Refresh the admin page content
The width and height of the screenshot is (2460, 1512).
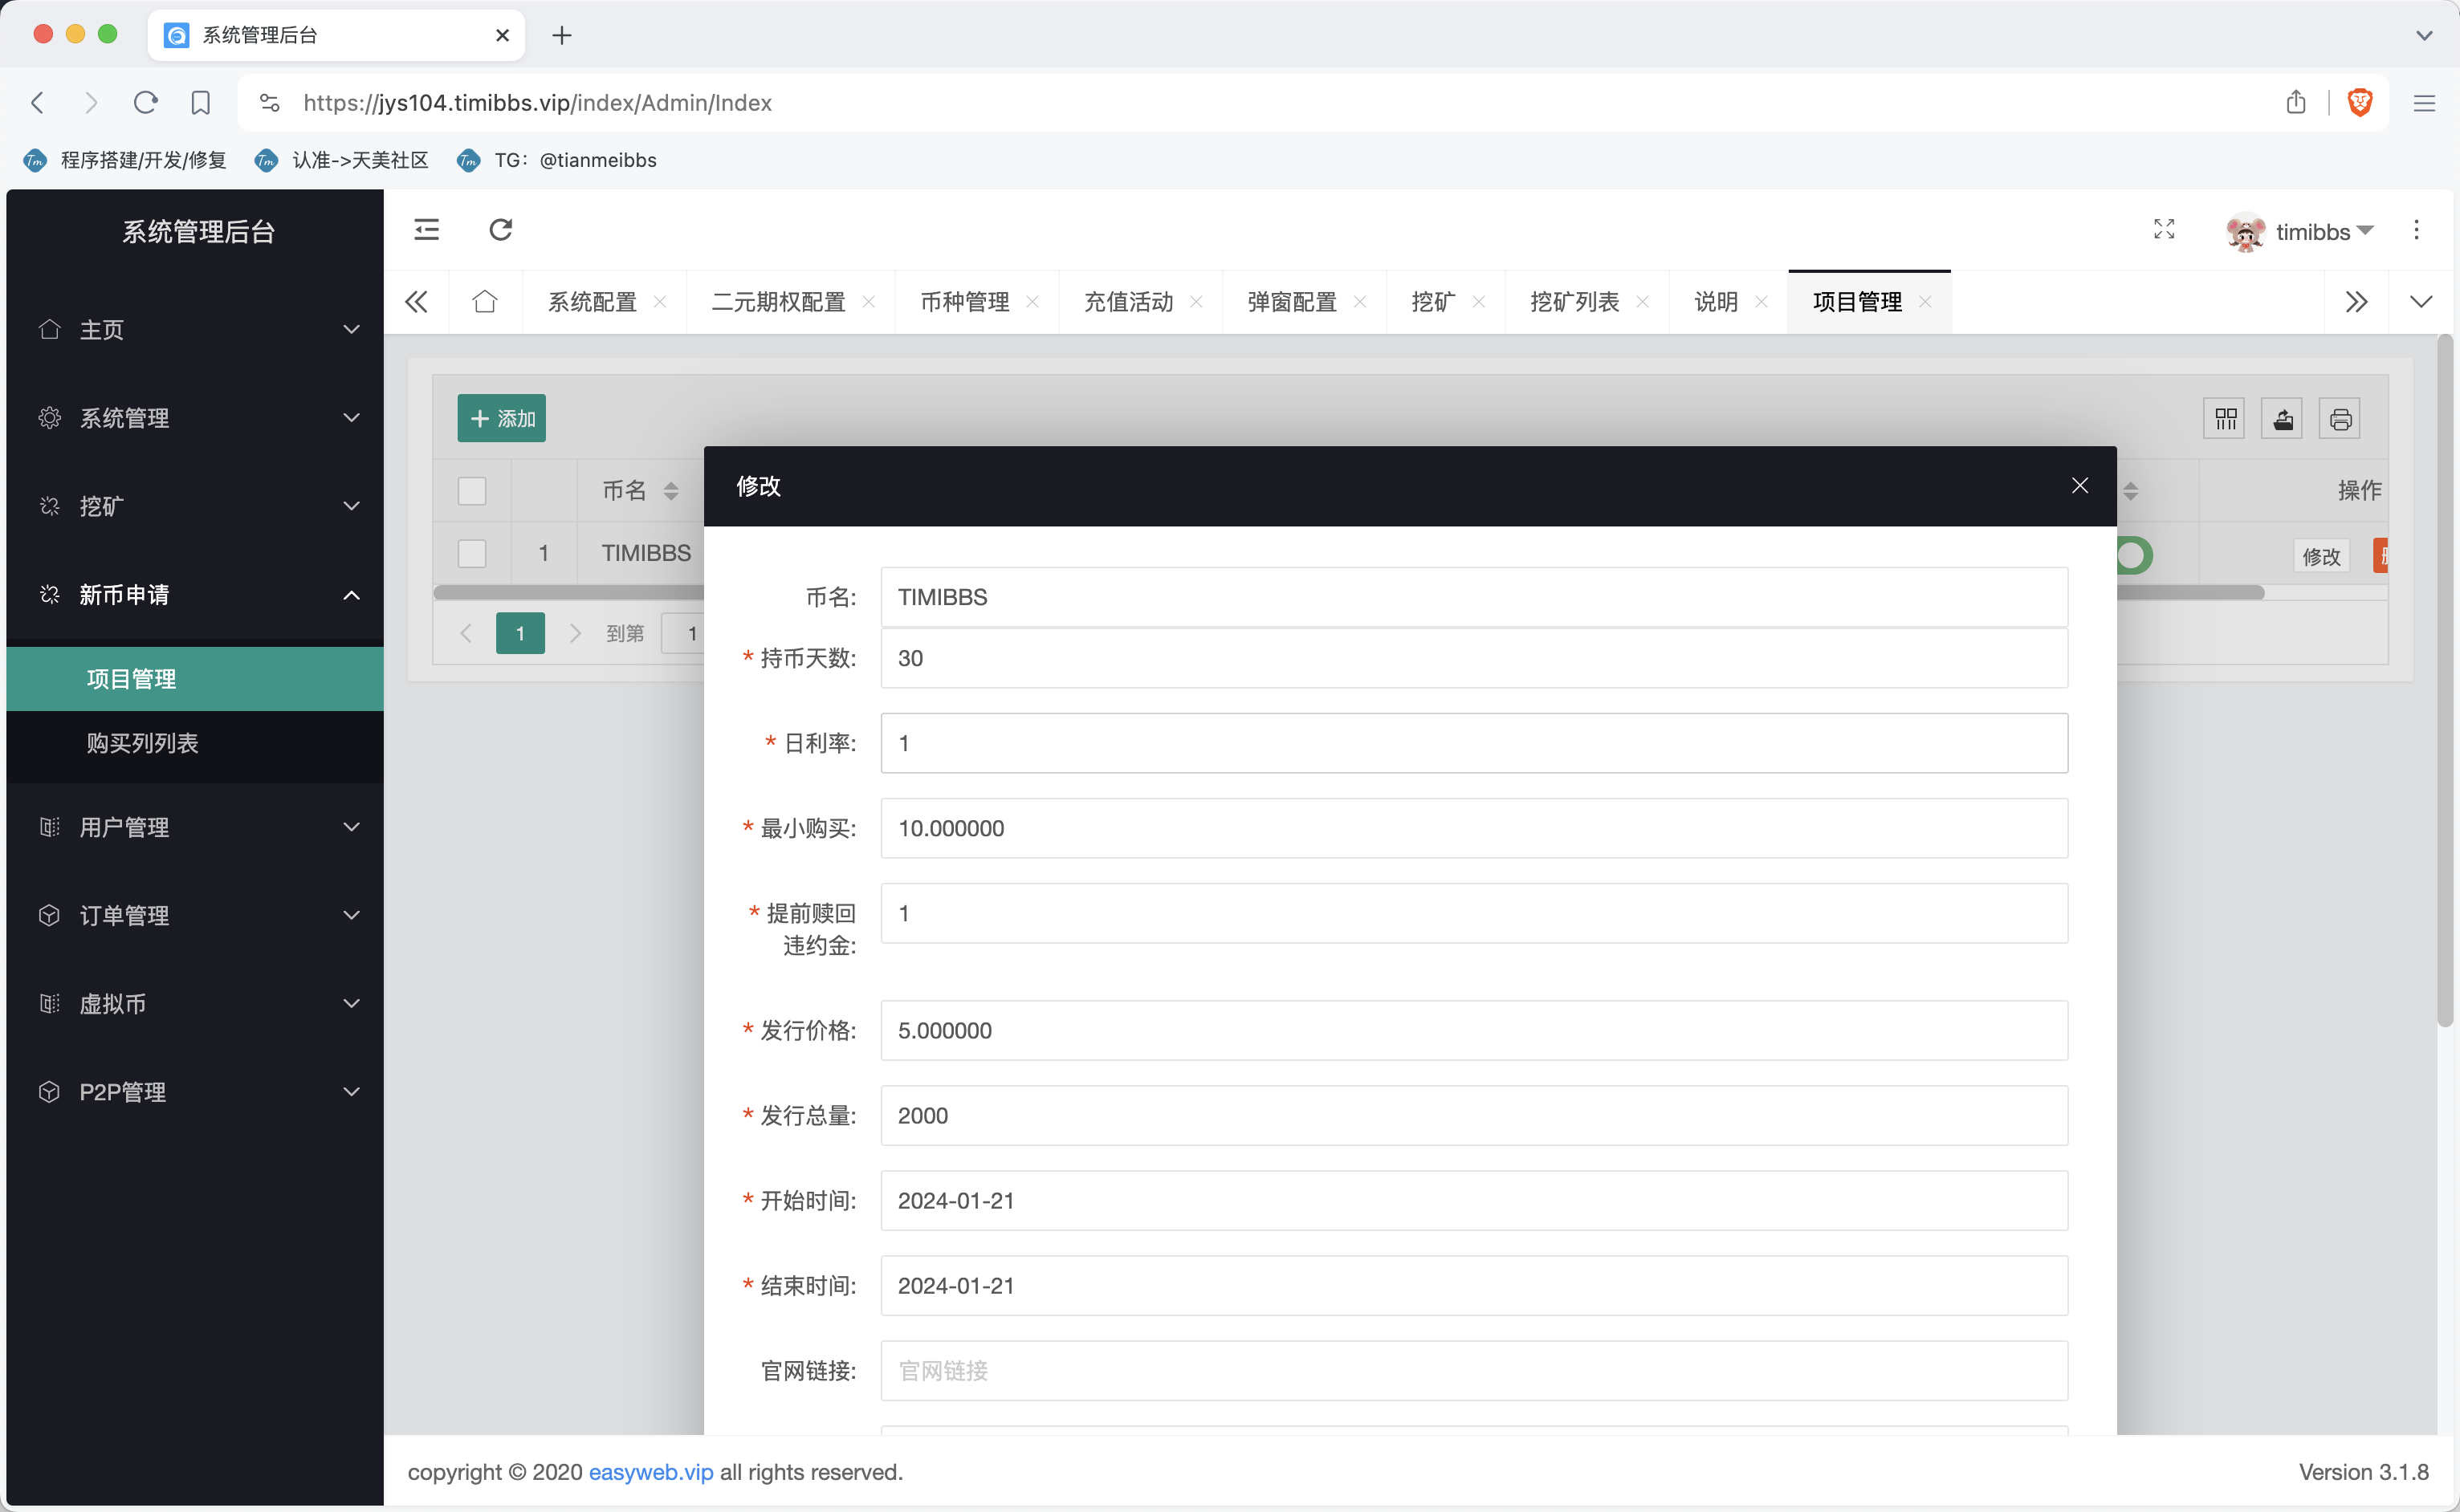[500, 230]
